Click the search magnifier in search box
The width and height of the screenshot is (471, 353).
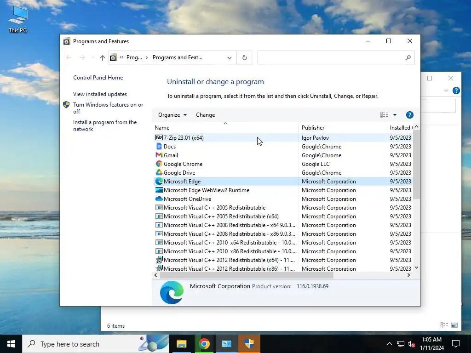click(x=408, y=57)
